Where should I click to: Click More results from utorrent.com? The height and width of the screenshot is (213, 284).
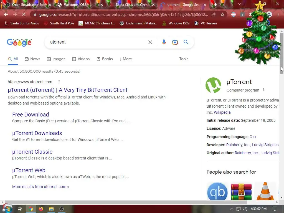point(40,187)
